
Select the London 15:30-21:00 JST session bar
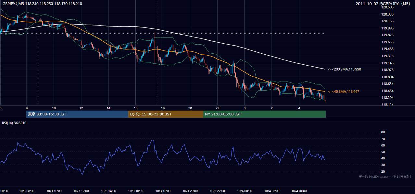(x=166, y=114)
